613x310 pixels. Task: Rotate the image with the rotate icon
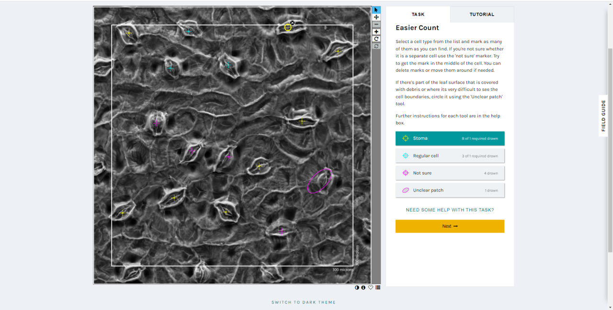pyautogui.click(x=376, y=39)
